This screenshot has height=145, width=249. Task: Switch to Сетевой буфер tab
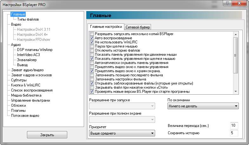pyautogui.click(x=138, y=27)
